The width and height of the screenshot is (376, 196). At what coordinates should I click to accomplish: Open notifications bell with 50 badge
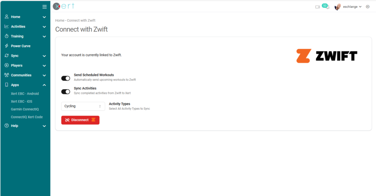pyautogui.click(x=326, y=6)
